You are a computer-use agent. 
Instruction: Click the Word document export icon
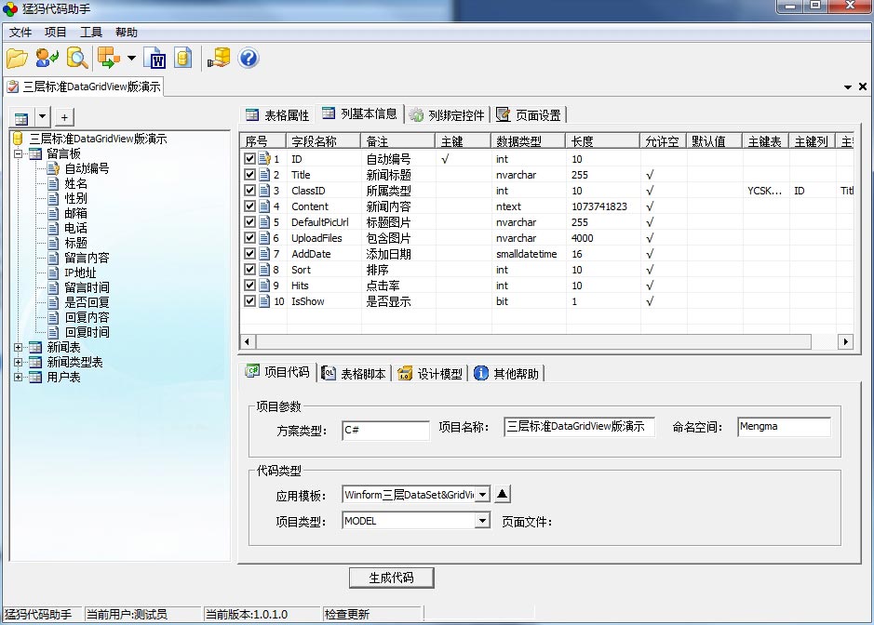coord(154,59)
